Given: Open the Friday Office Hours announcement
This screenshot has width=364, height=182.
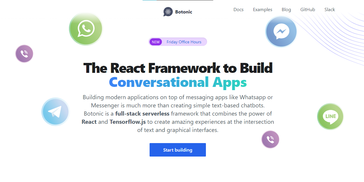Looking at the screenshot, I should click(184, 42).
